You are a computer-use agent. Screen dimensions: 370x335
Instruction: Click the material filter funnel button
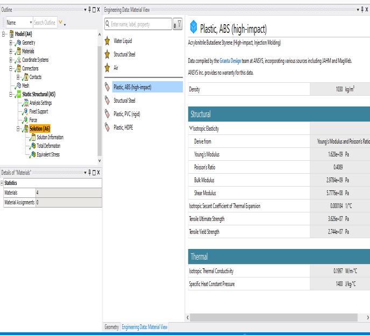(x=177, y=24)
